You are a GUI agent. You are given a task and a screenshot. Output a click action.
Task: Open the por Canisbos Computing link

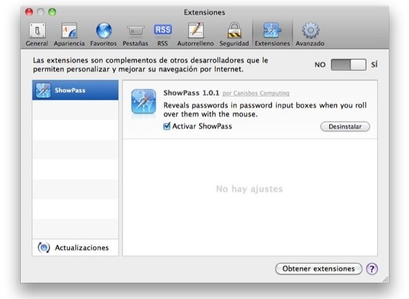(x=256, y=93)
